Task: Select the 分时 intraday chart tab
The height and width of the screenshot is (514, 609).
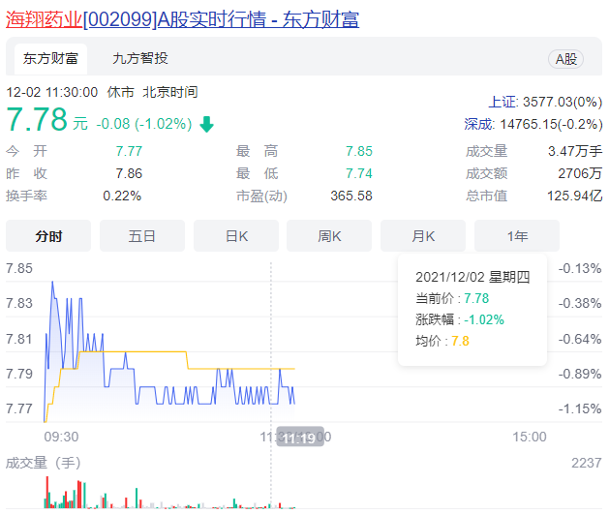Action: pos(48,236)
